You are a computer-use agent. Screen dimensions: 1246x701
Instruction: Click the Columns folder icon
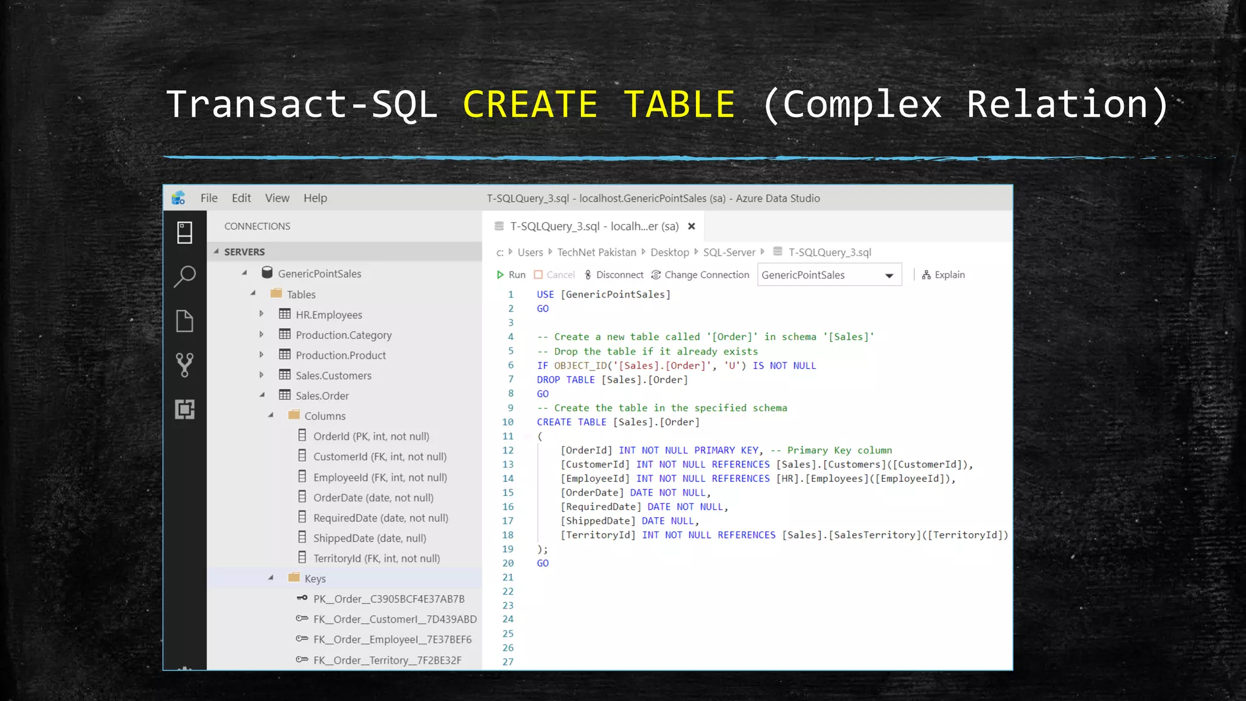pyautogui.click(x=294, y=415)
